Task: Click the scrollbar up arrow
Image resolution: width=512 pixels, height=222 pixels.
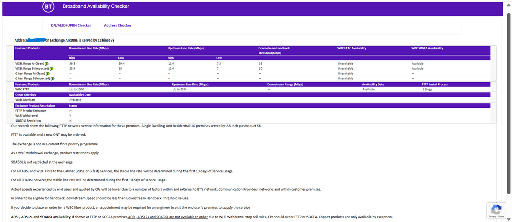Action: [x=509, y=4]
